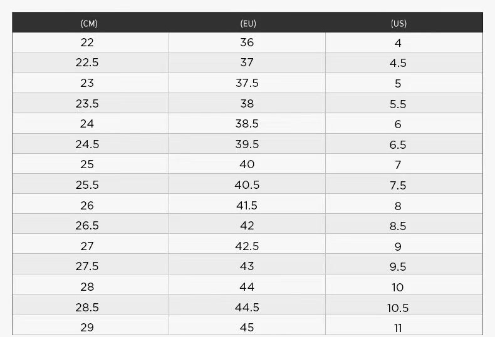
Task: Click the (CM) column header
Action: click(x=89, y=24)
